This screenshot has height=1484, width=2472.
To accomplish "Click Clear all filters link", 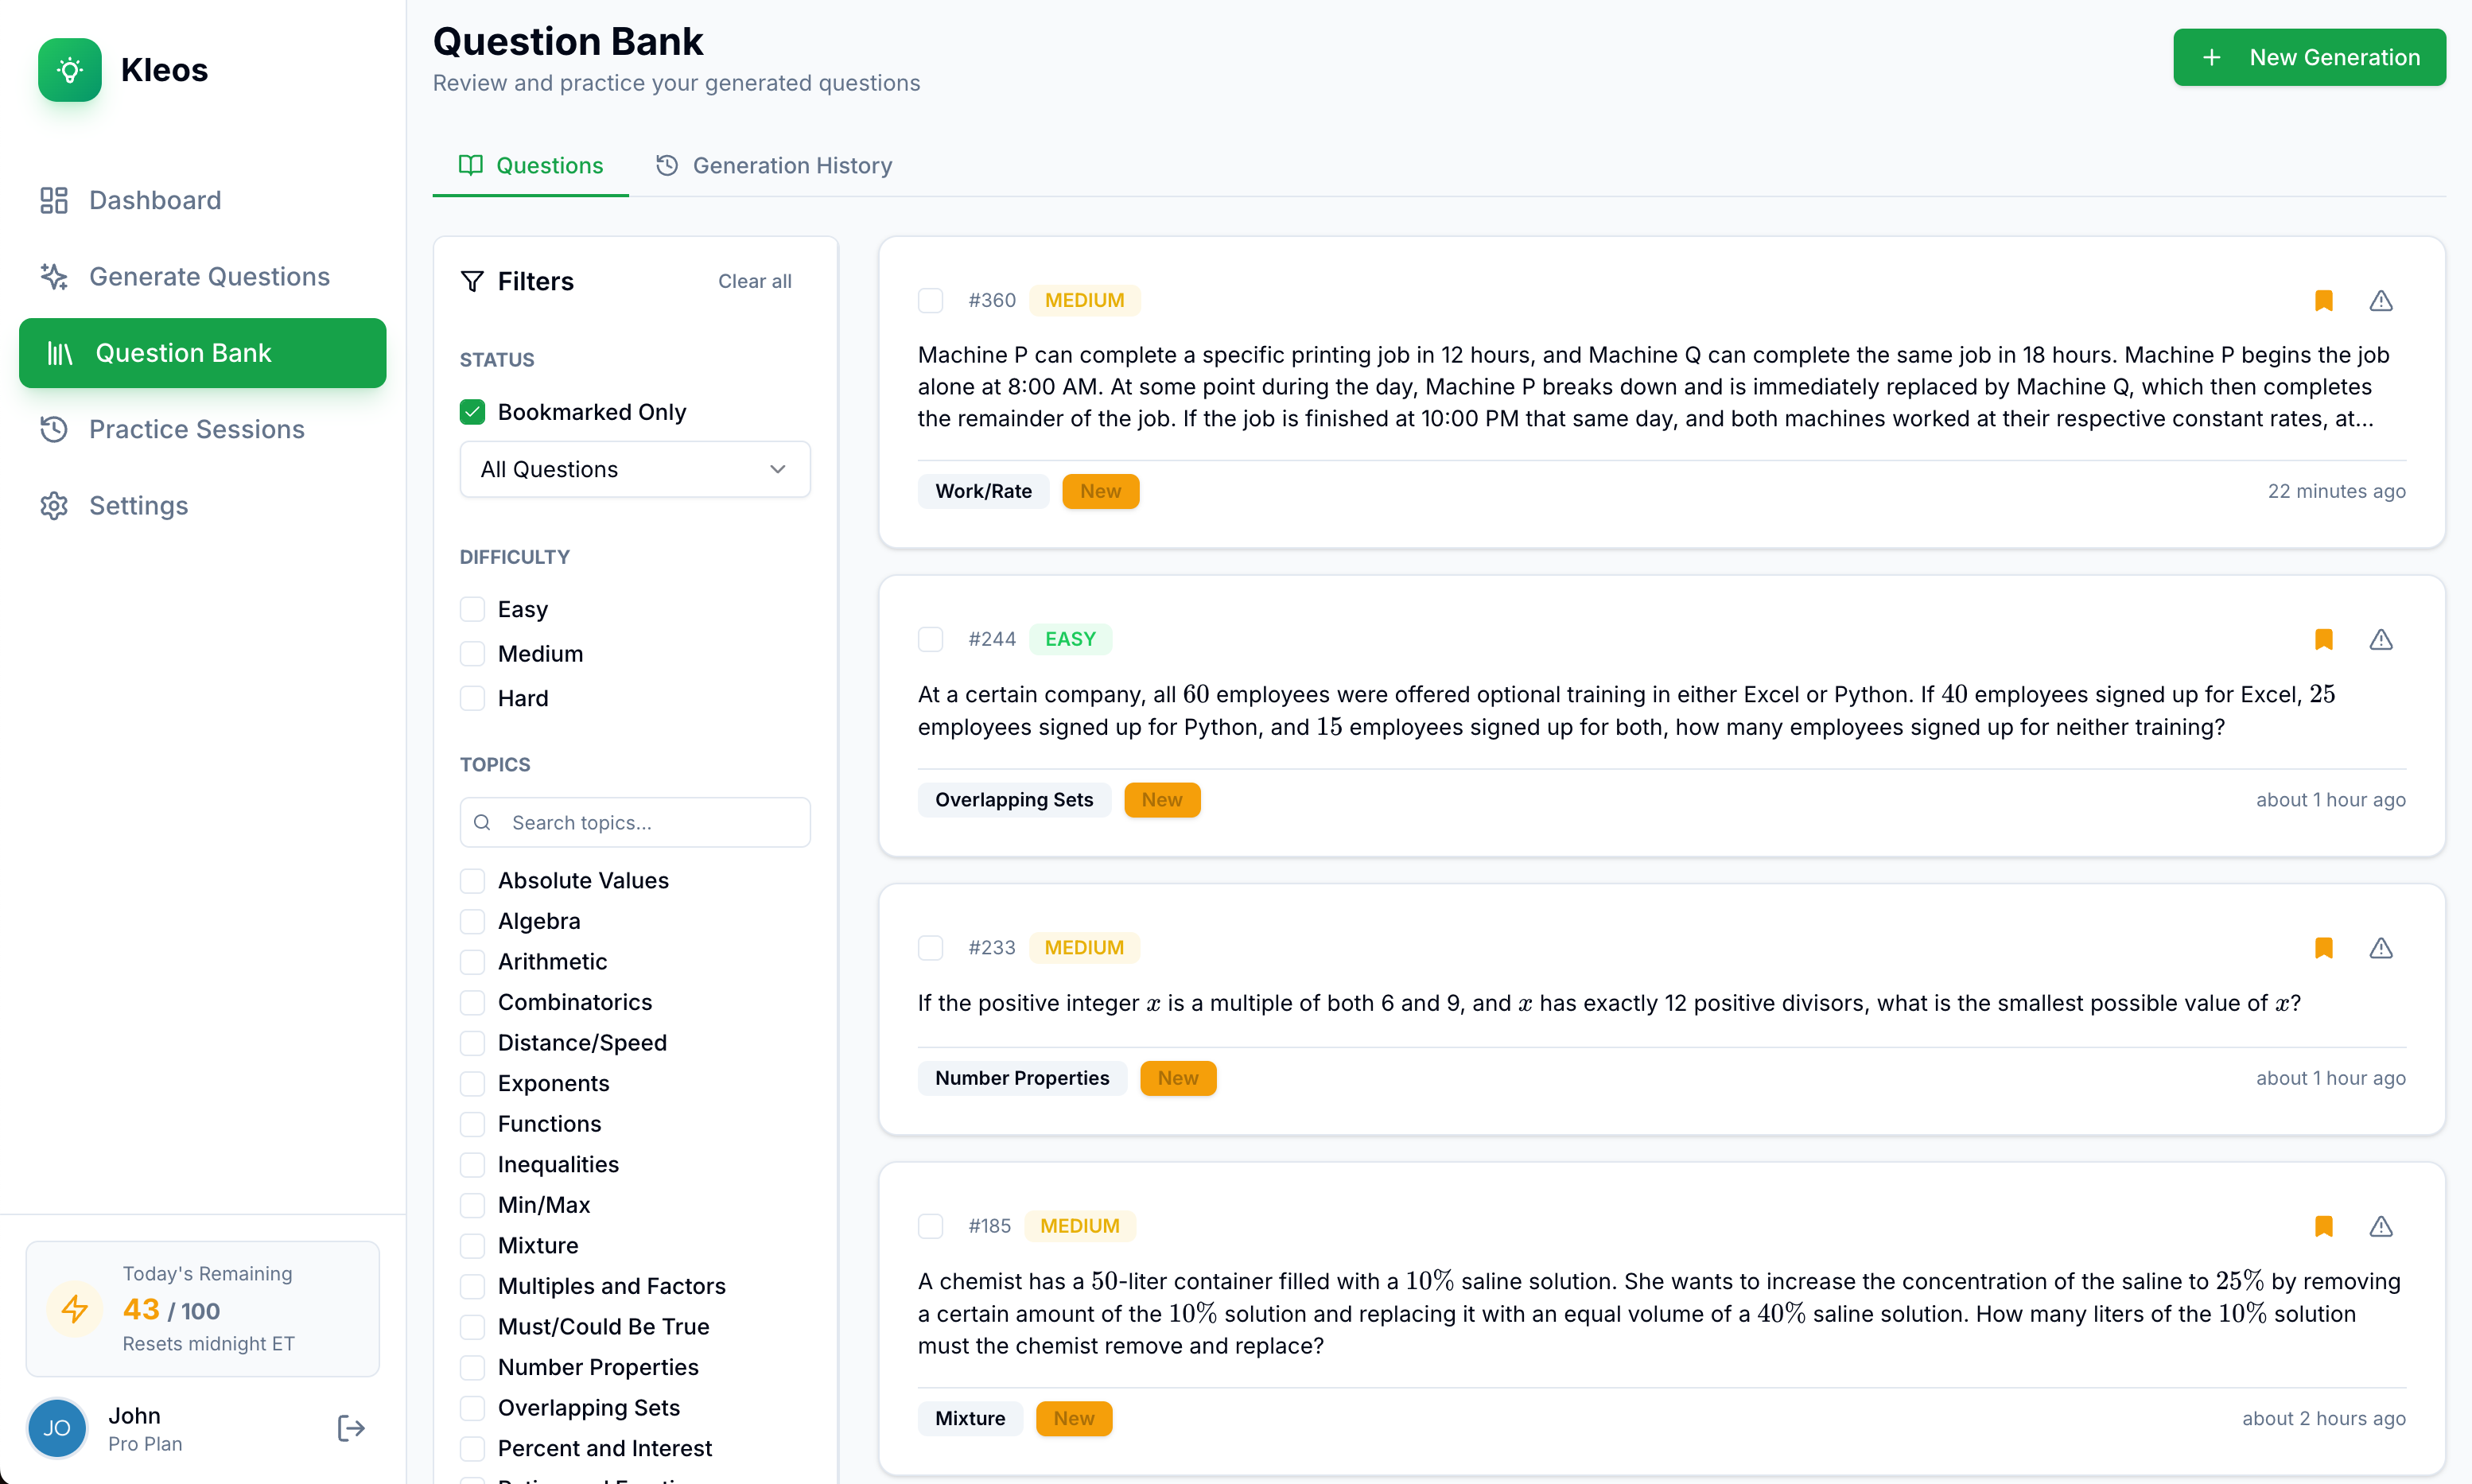I will click(x=754, y=281).
